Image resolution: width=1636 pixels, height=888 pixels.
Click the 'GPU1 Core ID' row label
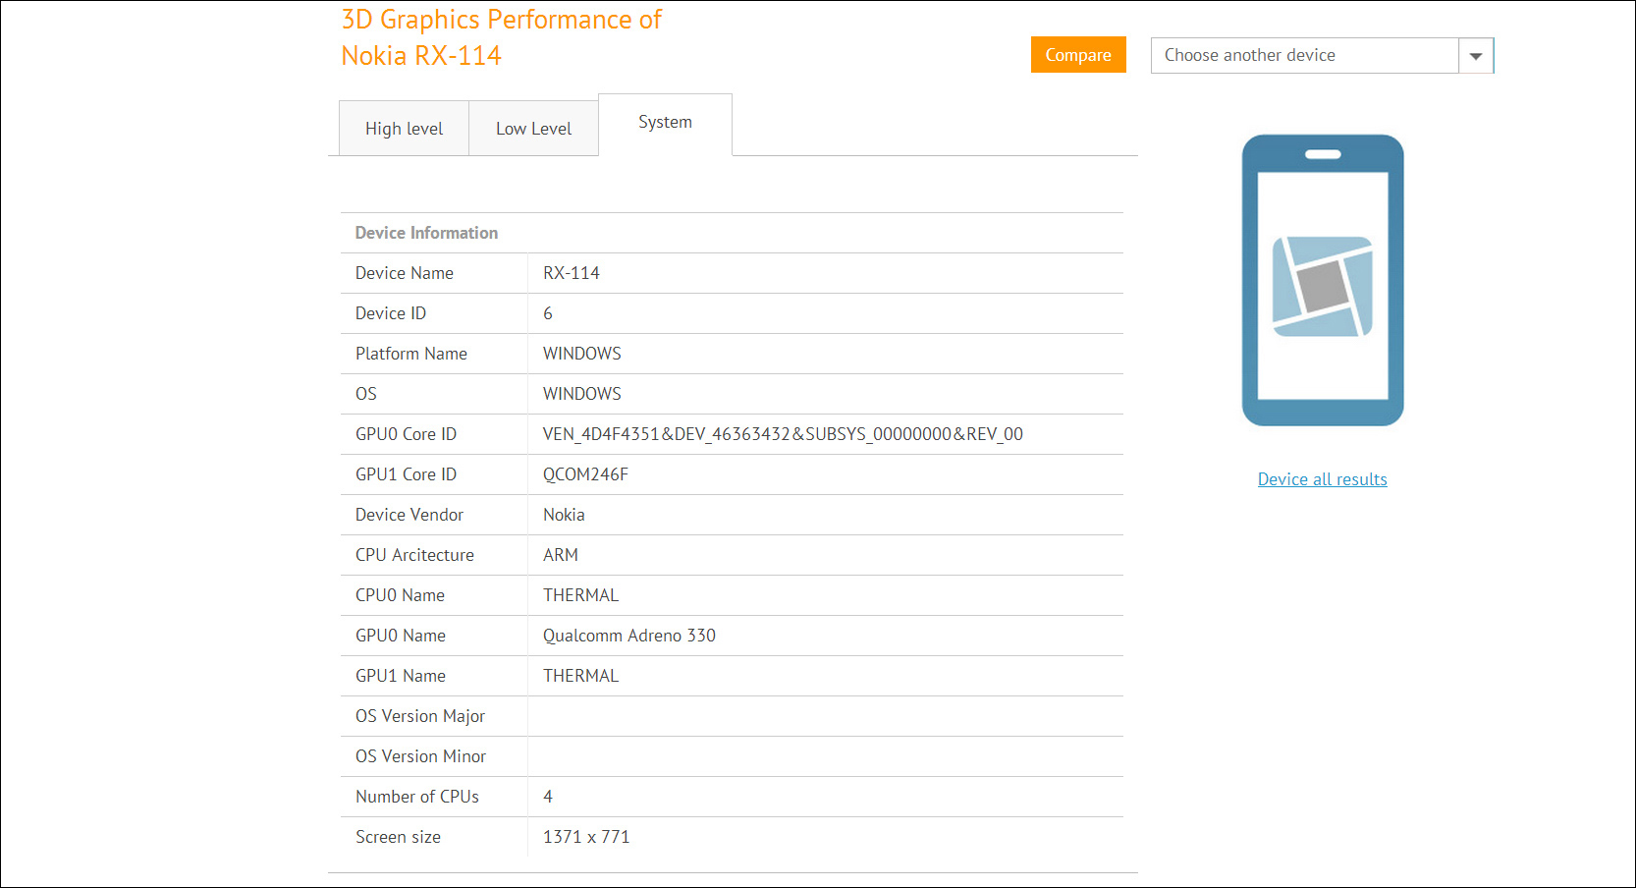pyautogui.click(x=406, y=474)
